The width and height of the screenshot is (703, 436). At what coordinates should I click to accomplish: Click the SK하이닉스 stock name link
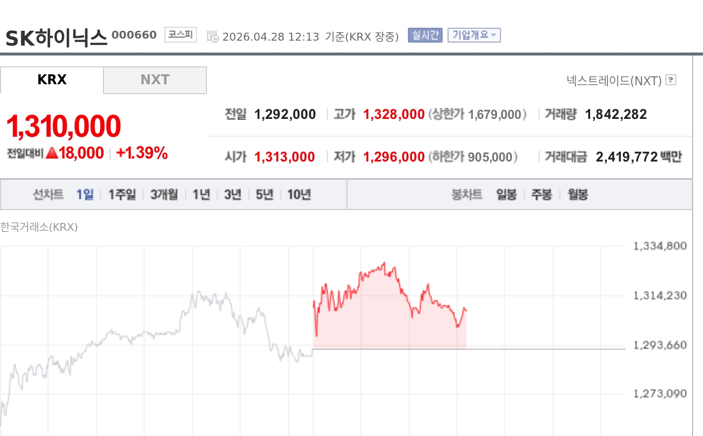56,36
